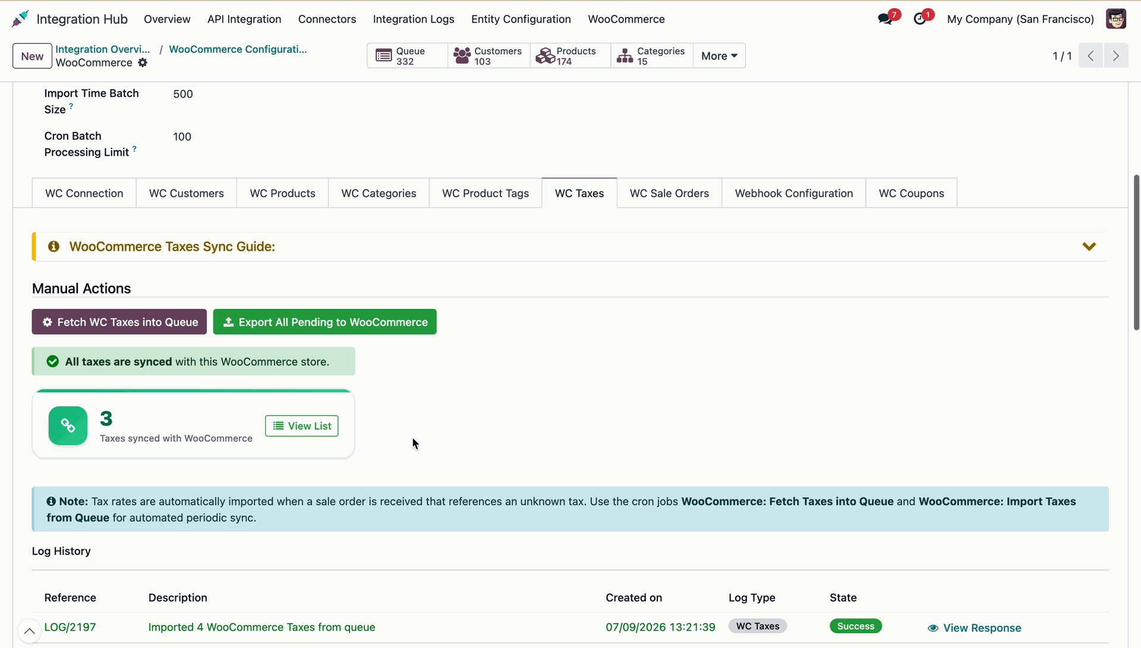Screen dimensions: 1141x648
Task: Switch to the WC Coupons tab
Action: click(911, 193)
